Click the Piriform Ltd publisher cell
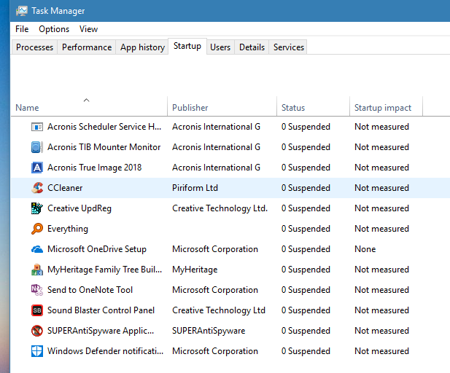Image resolution: width=450 pixels, height=373 pixels. [195, 188]
